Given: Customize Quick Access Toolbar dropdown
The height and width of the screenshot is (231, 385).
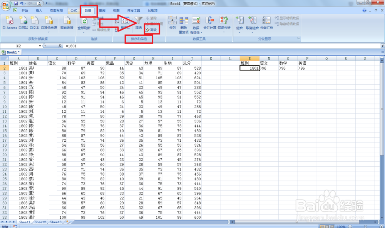Looking at the screenshot, I should tap(47, 3).
